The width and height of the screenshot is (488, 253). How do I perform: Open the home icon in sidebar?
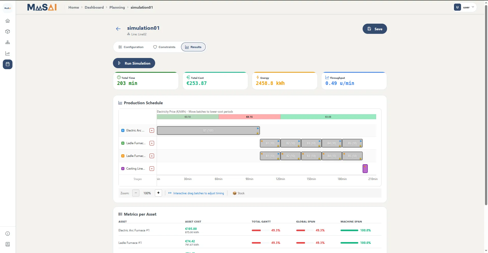pos(8,21)
